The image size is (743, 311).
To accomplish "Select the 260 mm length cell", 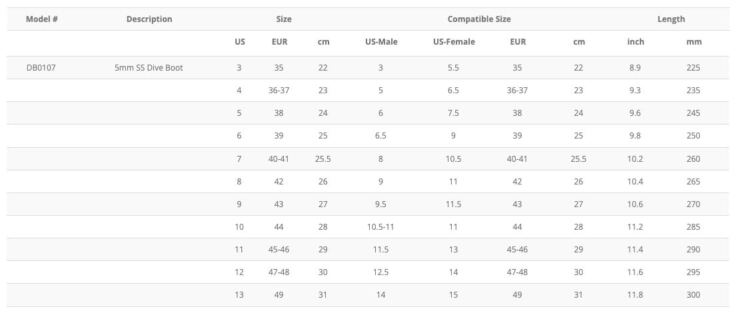I will [694, 158].
